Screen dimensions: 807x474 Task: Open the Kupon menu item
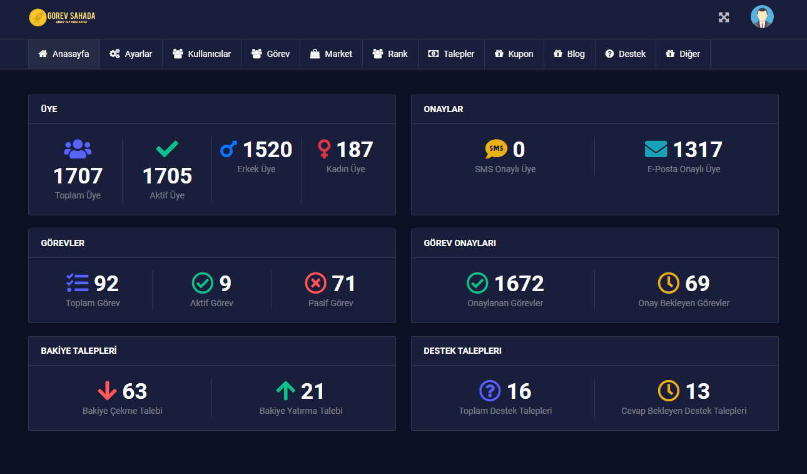tap(514, 54)
